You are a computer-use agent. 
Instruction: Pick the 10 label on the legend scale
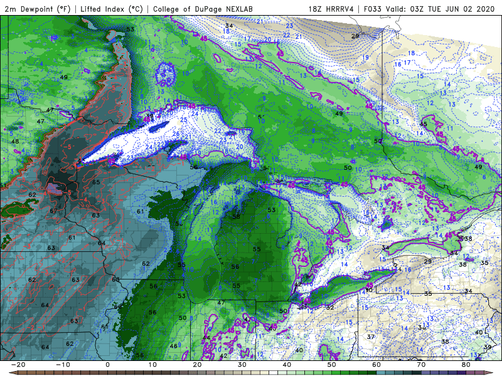(x=152, y=365)
